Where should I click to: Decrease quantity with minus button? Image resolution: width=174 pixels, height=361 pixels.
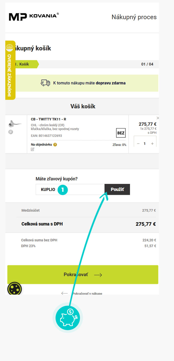click(138, 144)
